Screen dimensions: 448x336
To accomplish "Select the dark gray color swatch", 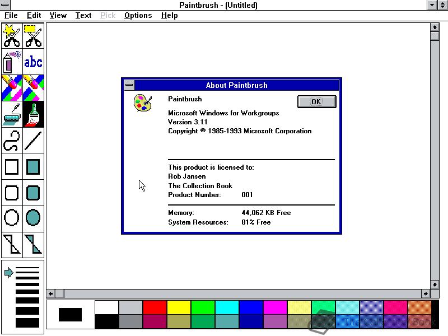I will pyautogui.click(x=130, y=321).
